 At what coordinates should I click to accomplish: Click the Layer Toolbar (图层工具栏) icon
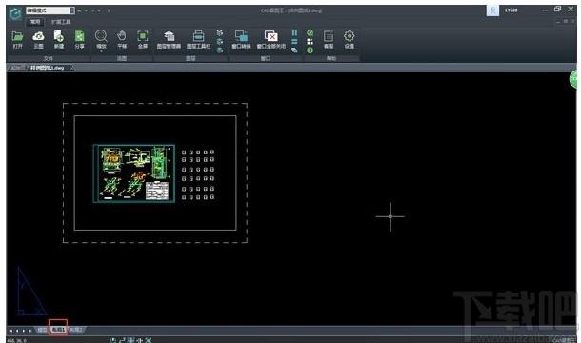[x=199, y=40]
